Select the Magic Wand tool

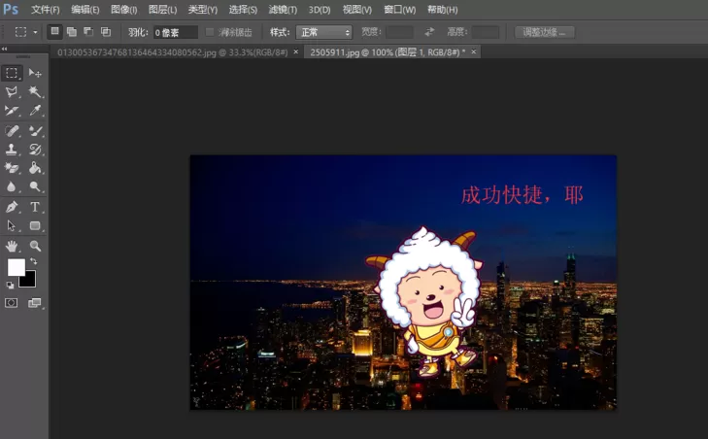[35, 91]
